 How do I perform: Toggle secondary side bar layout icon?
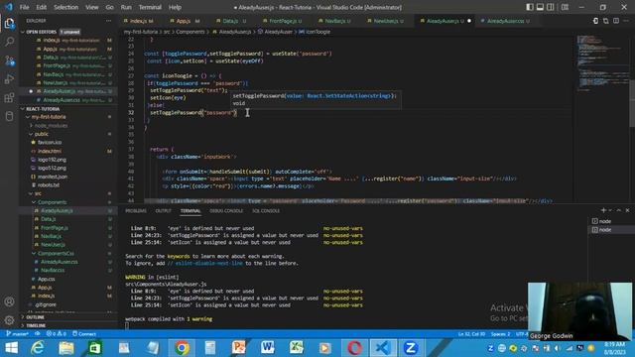point(551,7)
